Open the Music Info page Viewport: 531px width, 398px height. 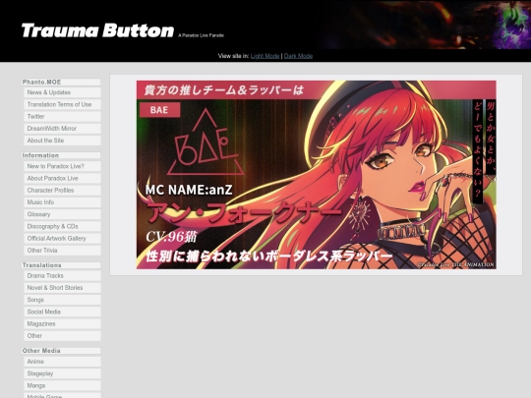point(62,202)
